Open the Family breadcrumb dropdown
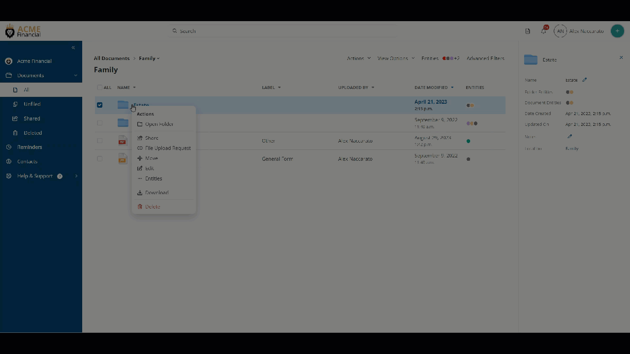The image size is (630, 354). [x=149, y=58]
